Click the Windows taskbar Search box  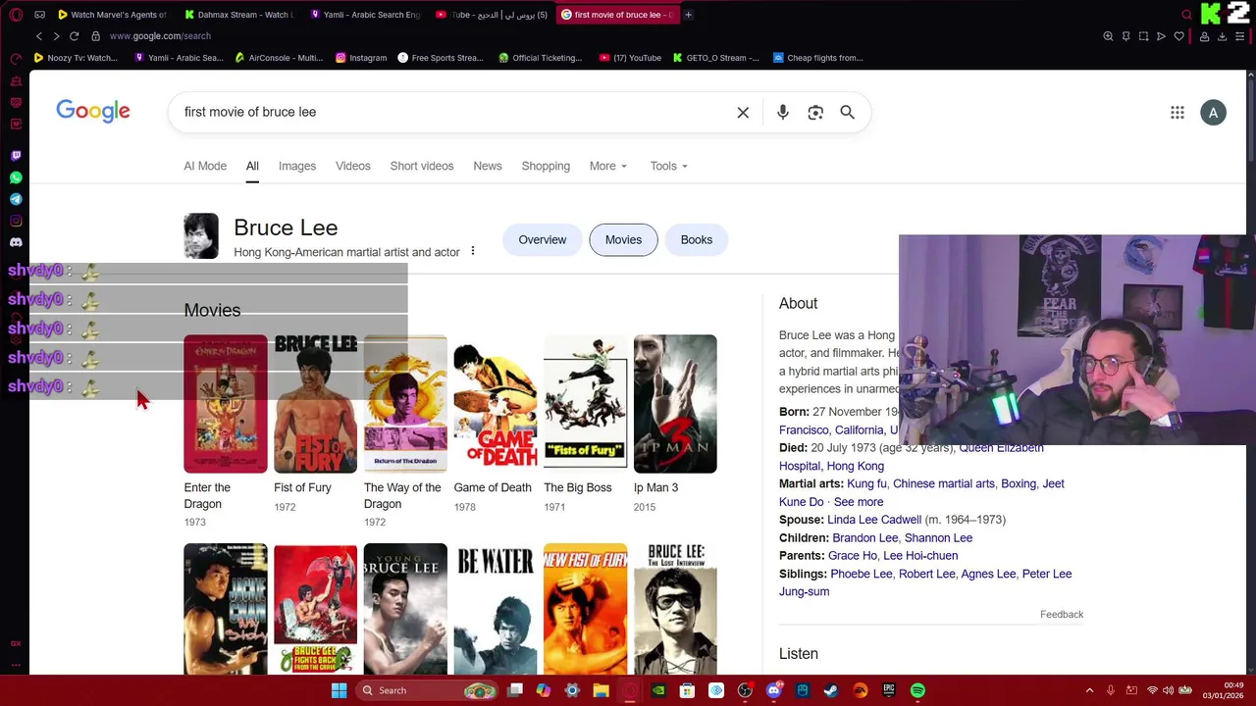coord(427,690)
